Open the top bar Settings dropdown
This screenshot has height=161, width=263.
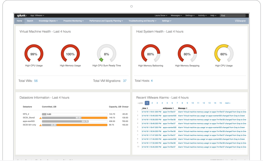click(190, 15)
